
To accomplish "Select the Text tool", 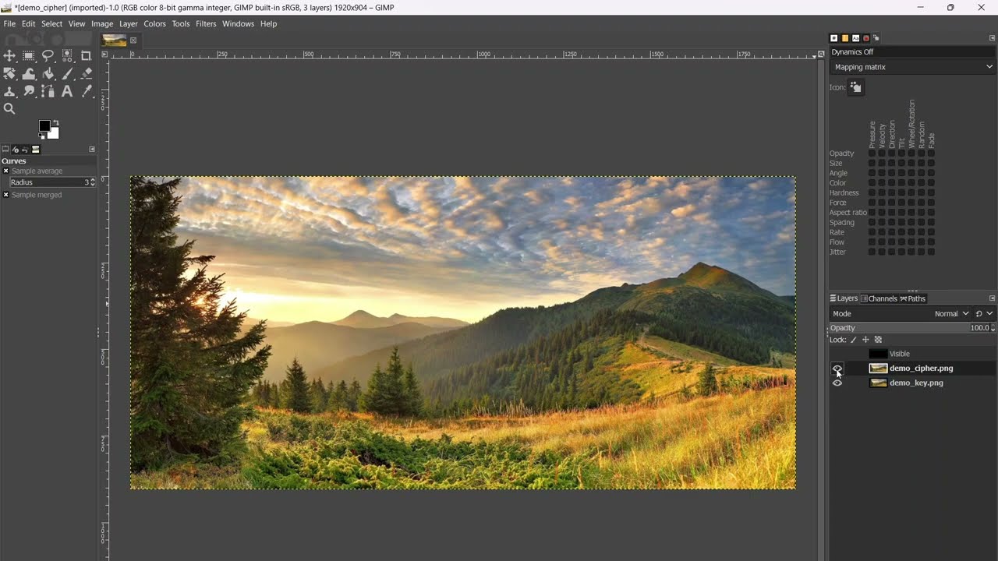I will point(67,91).
